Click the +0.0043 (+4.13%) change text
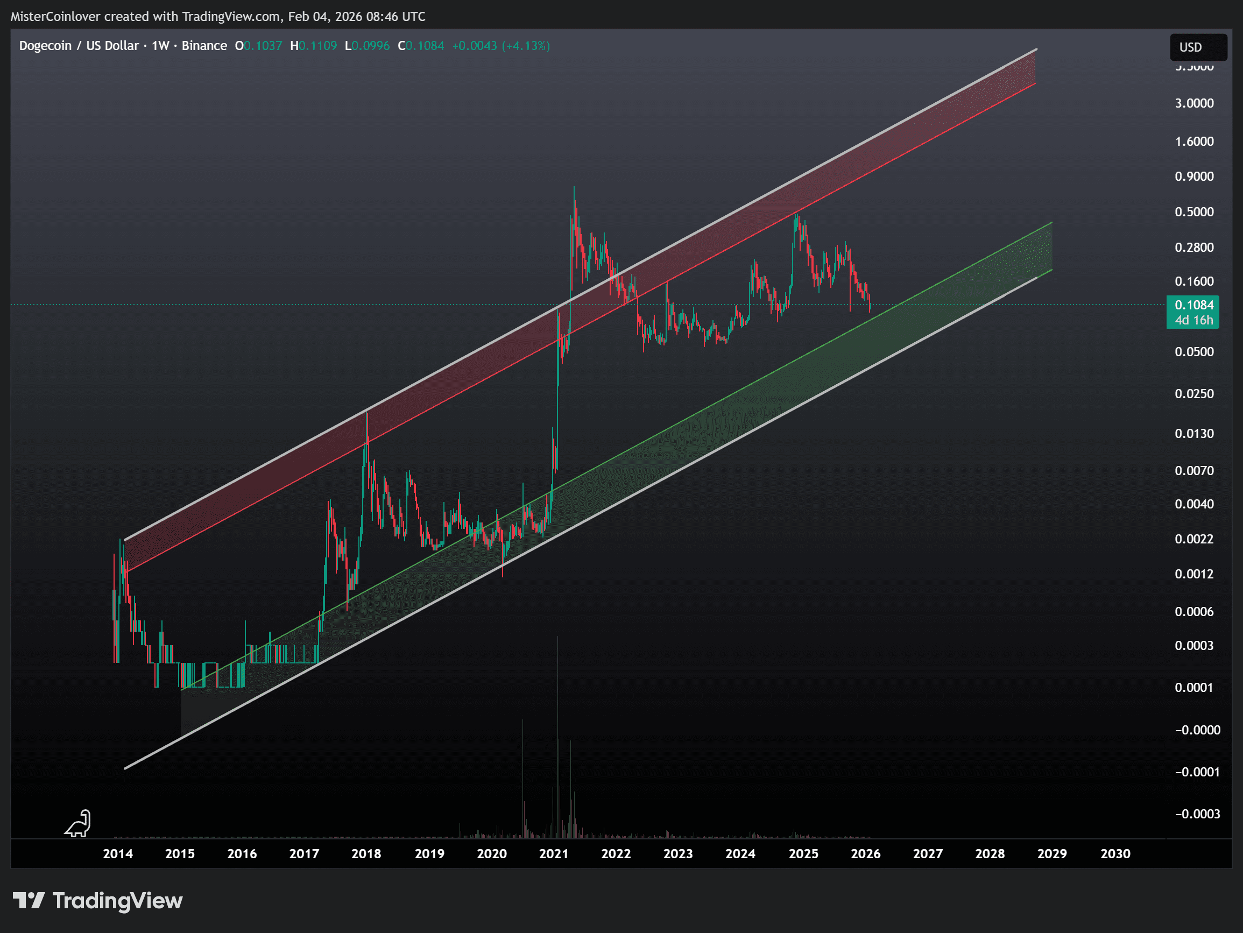This screenshot has height=933, width=1243. click(x=500, y=46)
